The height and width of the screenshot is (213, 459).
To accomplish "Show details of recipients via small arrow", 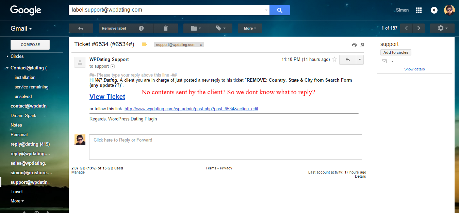I will point(113,66).
